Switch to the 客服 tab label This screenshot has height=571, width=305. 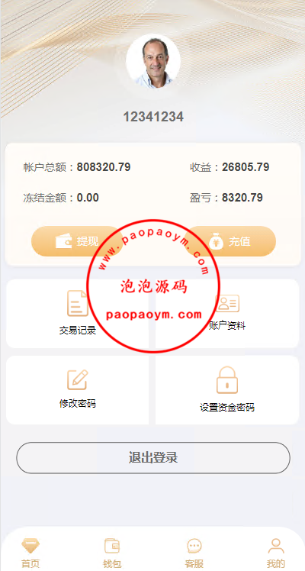tap(194, 563)
